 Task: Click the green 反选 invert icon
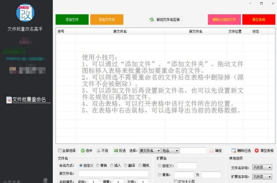(x=116, y=151)
